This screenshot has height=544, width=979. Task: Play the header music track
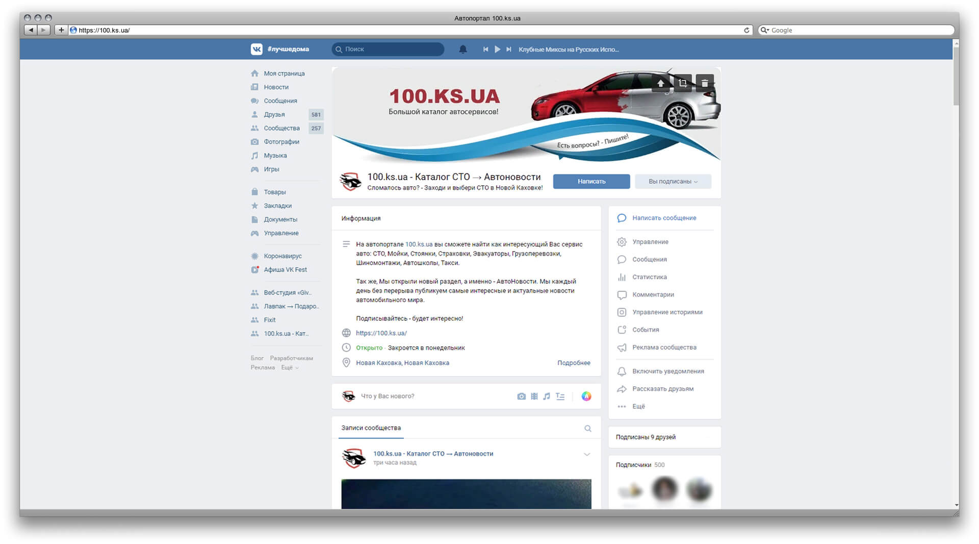point(498,50)
